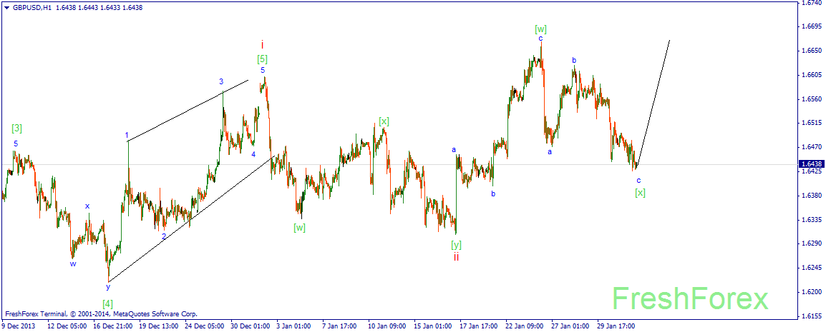
Task: Click the 10 Jan 09:00 time label
Action: (x=388, y=326)
